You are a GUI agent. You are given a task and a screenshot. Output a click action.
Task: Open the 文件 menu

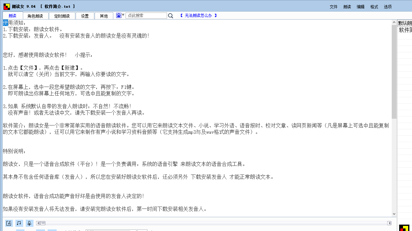pos(333,6)
